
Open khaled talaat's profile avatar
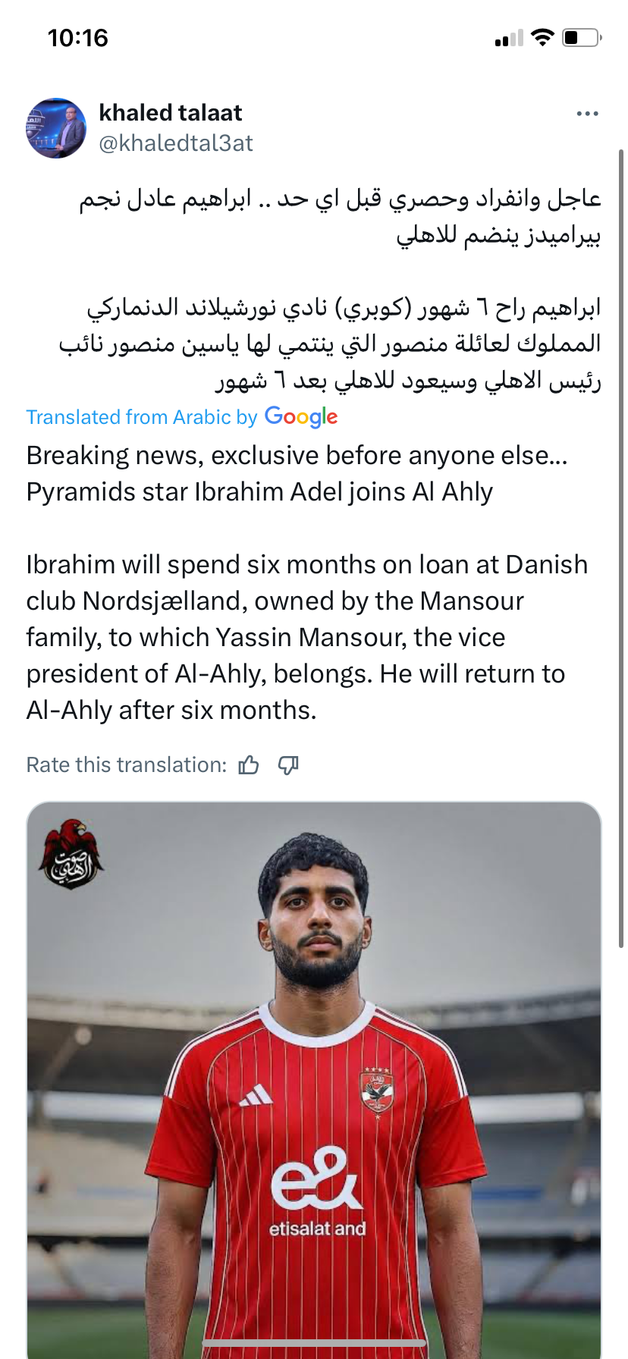coord(56,128)
